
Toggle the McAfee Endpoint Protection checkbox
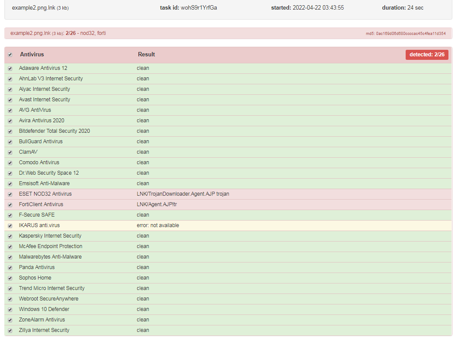(x=10, y=247)
